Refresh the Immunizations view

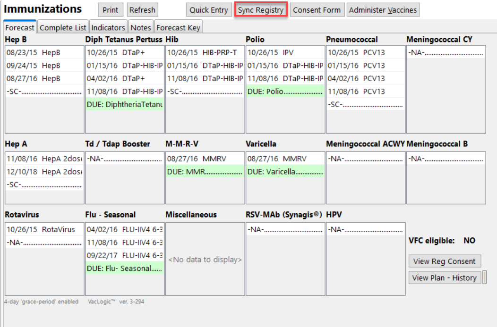pyautogui.click(x=142, y=10)
